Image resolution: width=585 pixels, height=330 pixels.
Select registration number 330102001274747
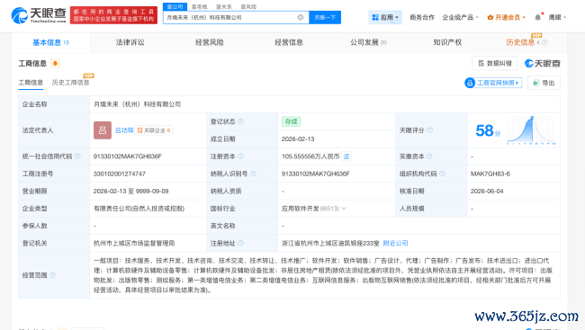click(x=120, y=174)
